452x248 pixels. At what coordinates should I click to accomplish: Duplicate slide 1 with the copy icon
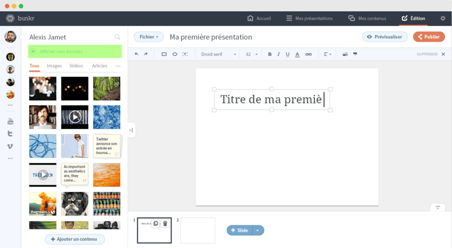click(x=156, y=224)
